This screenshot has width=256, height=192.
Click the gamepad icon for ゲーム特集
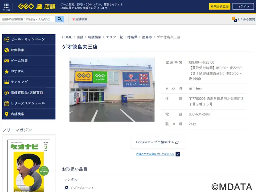point(7,61)
